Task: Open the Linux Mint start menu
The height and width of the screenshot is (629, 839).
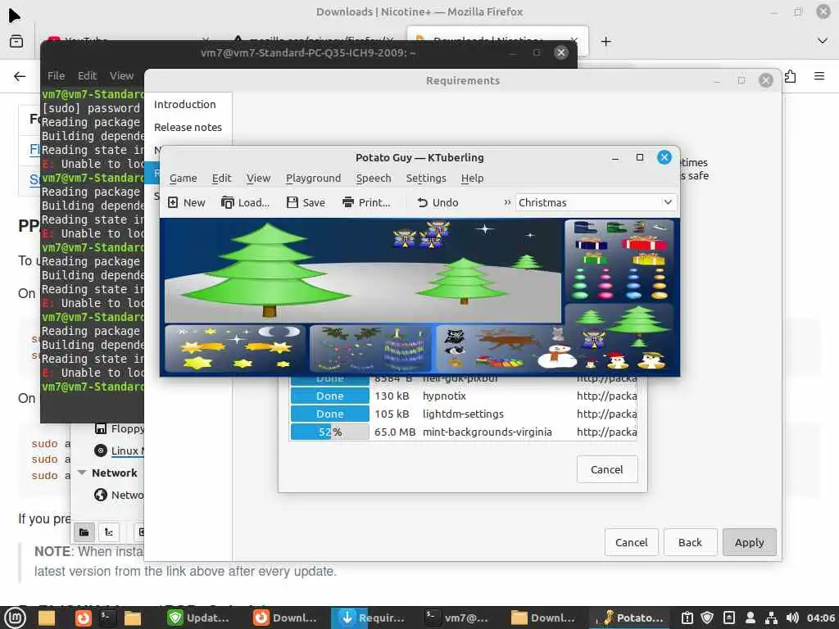Action: click(16, 618)
